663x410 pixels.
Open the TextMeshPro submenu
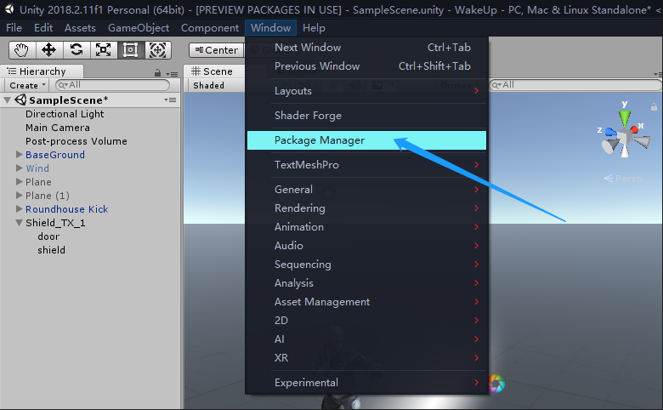(366, 164)
